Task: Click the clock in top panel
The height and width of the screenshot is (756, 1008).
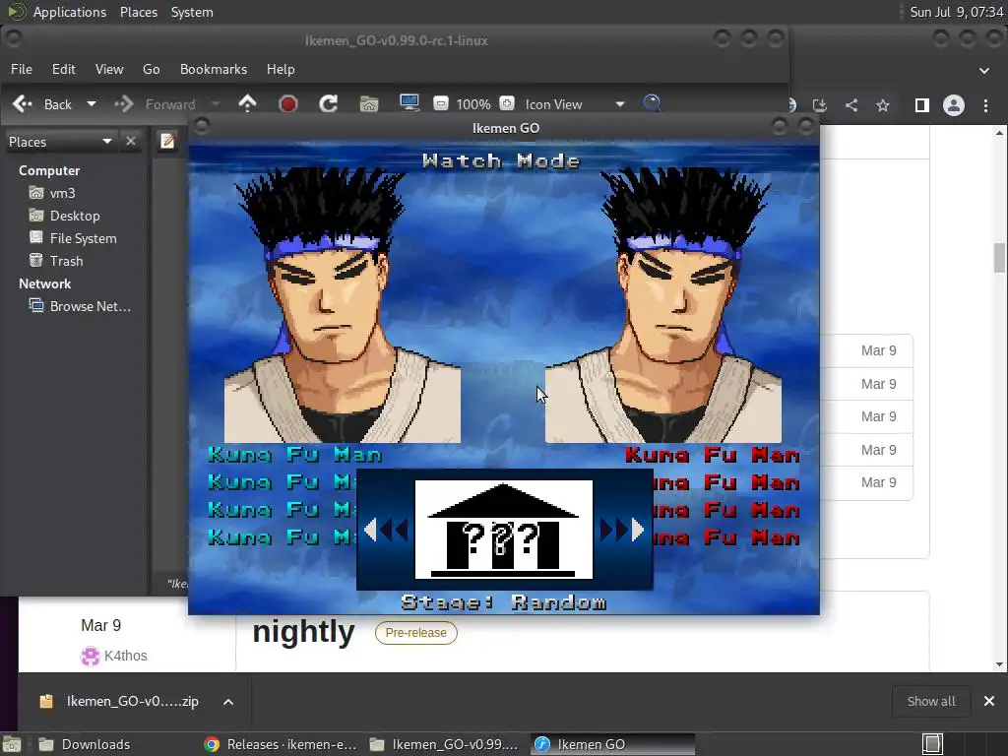Action: (x=957, y=12)
